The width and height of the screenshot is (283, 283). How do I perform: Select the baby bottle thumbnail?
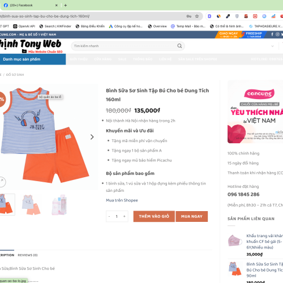click(x=59, y=205)
